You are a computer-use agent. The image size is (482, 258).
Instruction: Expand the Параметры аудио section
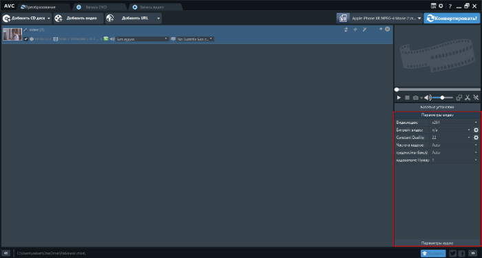click(437, 243)
